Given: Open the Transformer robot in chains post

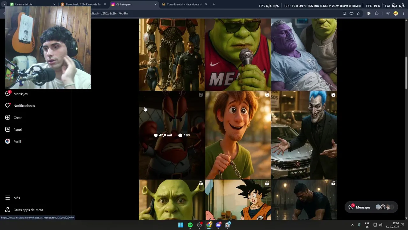Looking at the screenshot, I should (171, 54).
